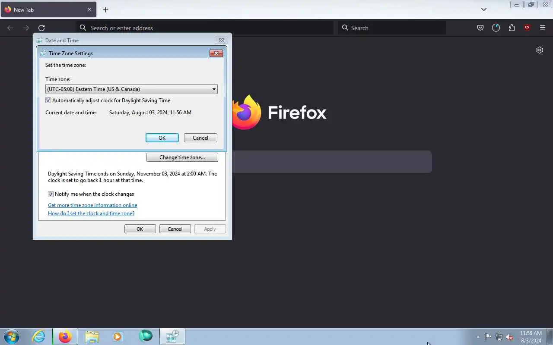Click the Action Center flag icon
The image size is (553, 345).
pos(488,337)
